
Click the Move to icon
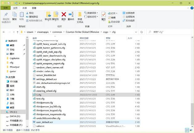[x=48, y=14]
